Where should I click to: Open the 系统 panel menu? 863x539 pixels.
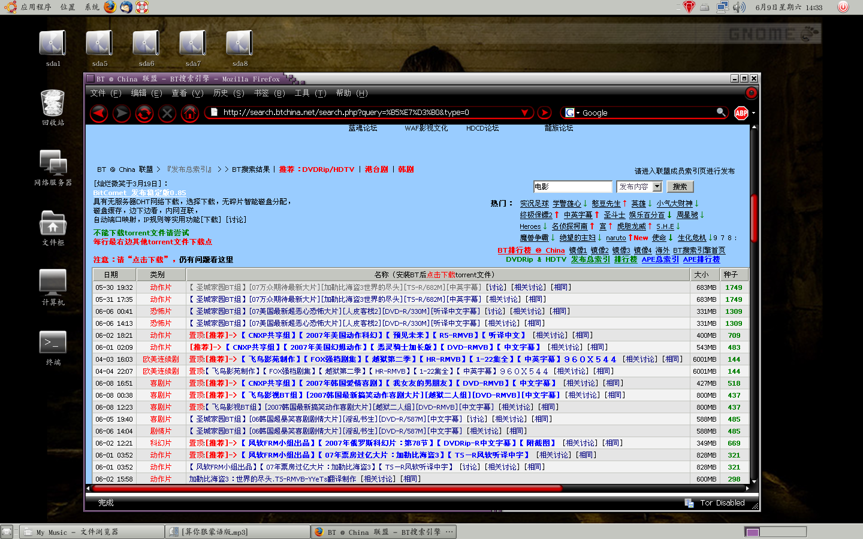tap(92, 7)
